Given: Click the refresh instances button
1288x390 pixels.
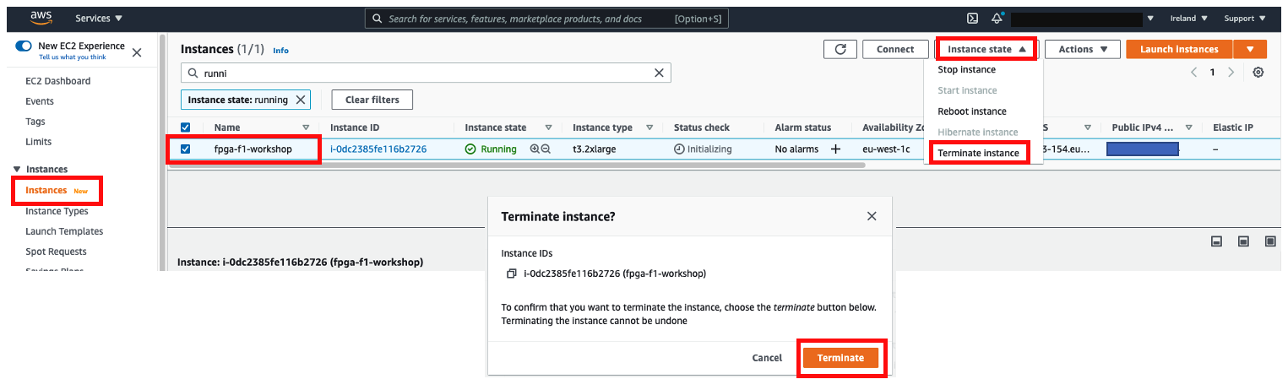Looking at the screenshot, I should (x=840, y=49).
